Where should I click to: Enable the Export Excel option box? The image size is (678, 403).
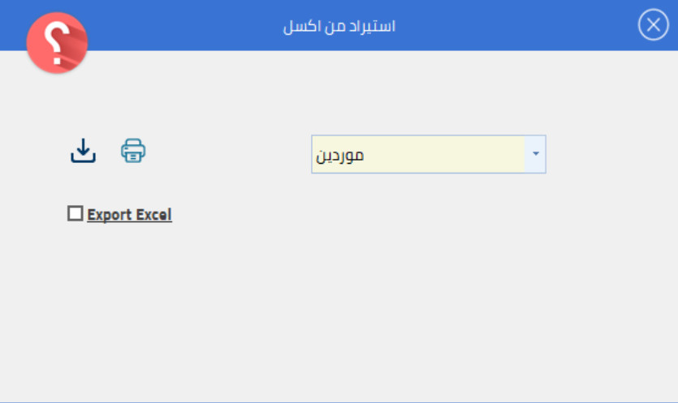[75, 214]
